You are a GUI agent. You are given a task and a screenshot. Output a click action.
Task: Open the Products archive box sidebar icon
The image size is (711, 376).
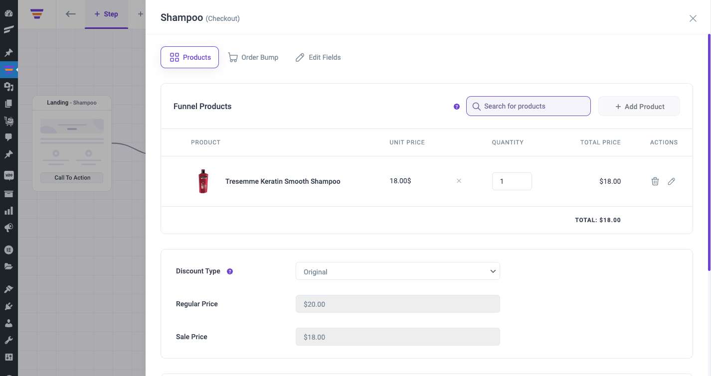pyautogui.click(x=8, y=194)
